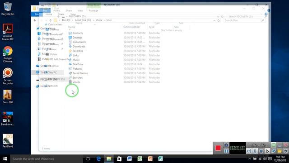Go to Local Disk (C:) in the breadcrumb

click(83, 20)
